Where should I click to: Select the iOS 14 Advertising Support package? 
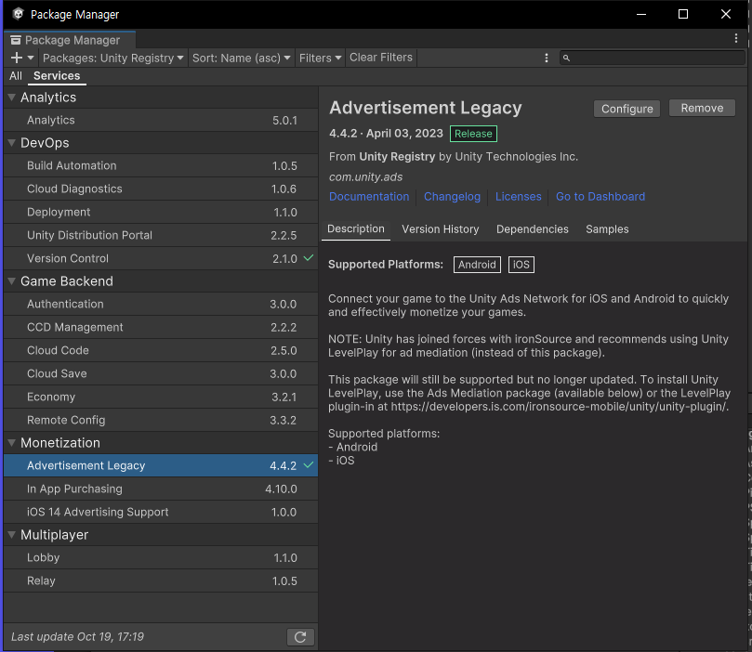[x=161, y=512]
